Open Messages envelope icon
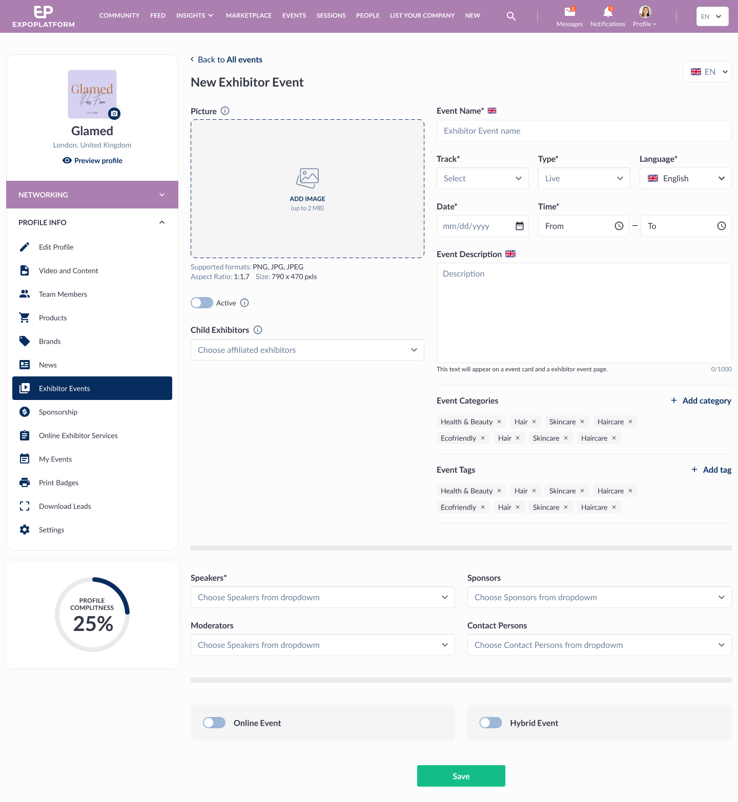 [x=569, y=12]
